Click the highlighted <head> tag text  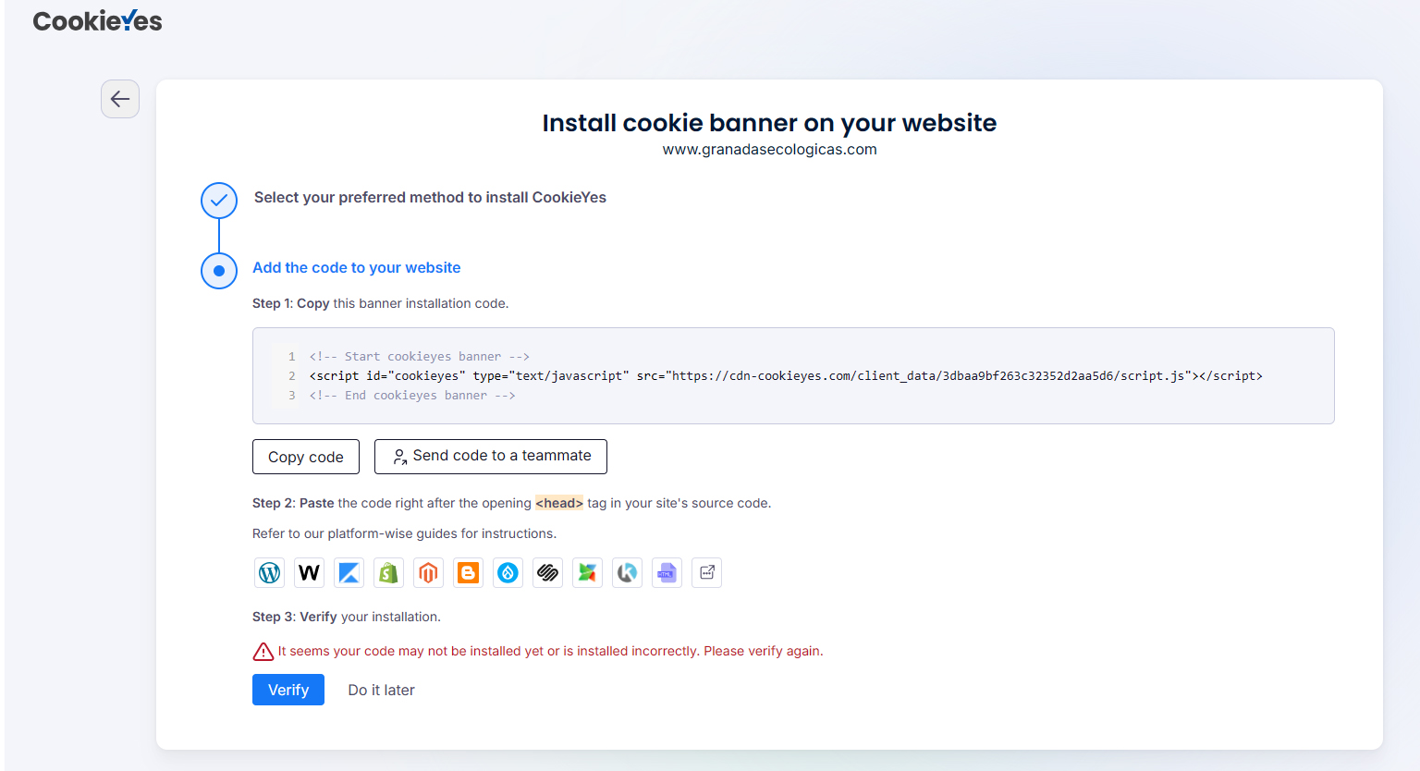tap(559, 503)
